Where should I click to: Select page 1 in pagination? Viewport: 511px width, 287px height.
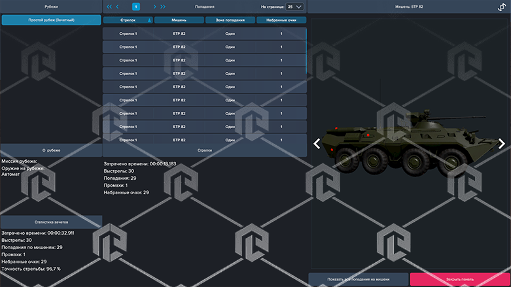tap(136, 7)
